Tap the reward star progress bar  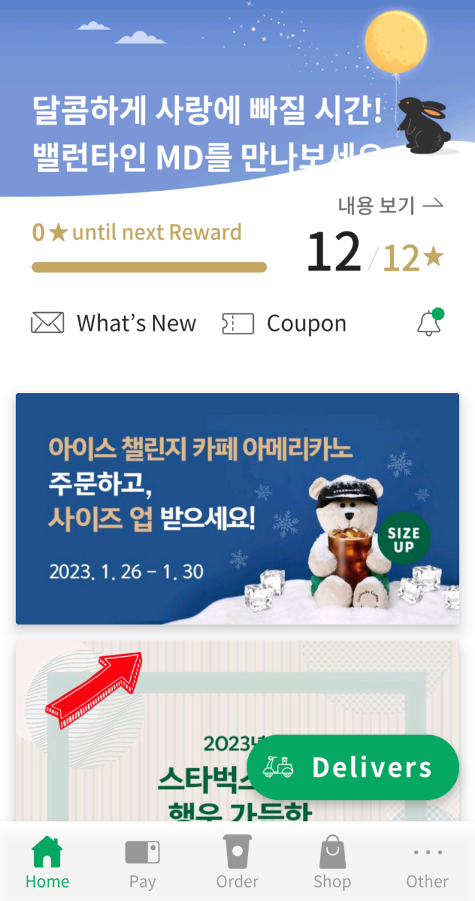tap(149, 267)
